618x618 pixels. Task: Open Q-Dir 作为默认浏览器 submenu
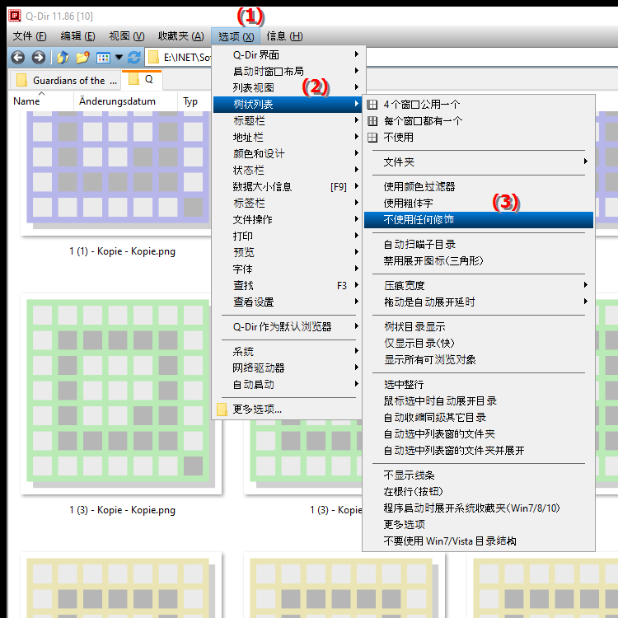[x=287, y=327]
